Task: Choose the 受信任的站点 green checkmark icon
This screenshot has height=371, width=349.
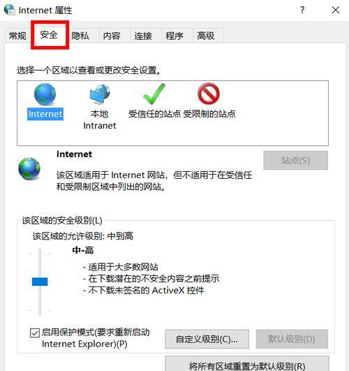Action: [x=154, y=94]
